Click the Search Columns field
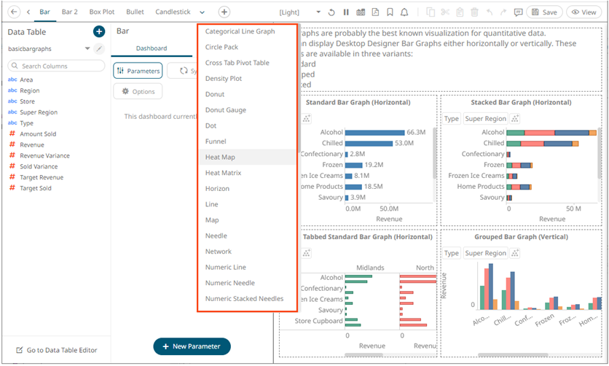This screenshot has width=609, height=366. pyautogui.click(x=56, y=66)
